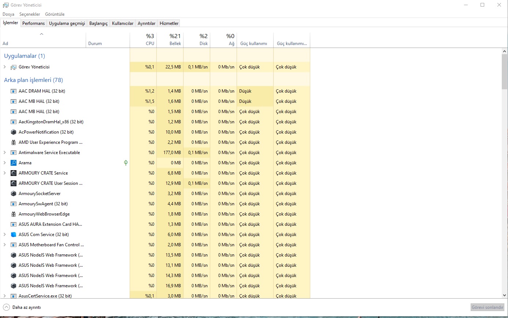This screenshot has width=508, height=318.
Task: Expand the Antimalware Service Executable entry
Action: point(5,153)
